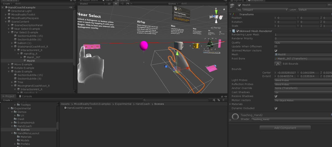This screenshot has width=332, height=147.
Task: Open the Shader Teaching_Hand2 dropdown
Action: pos(291,119)
